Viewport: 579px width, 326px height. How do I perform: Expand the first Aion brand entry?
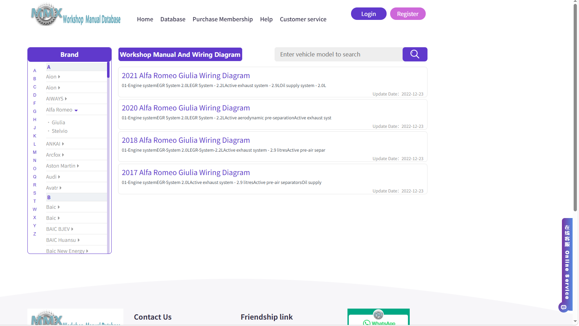[x=53, y=77]
